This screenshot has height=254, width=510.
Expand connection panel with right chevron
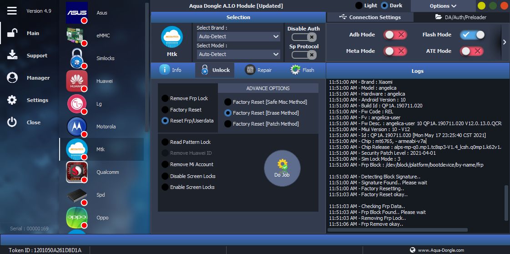pos(505,42)
